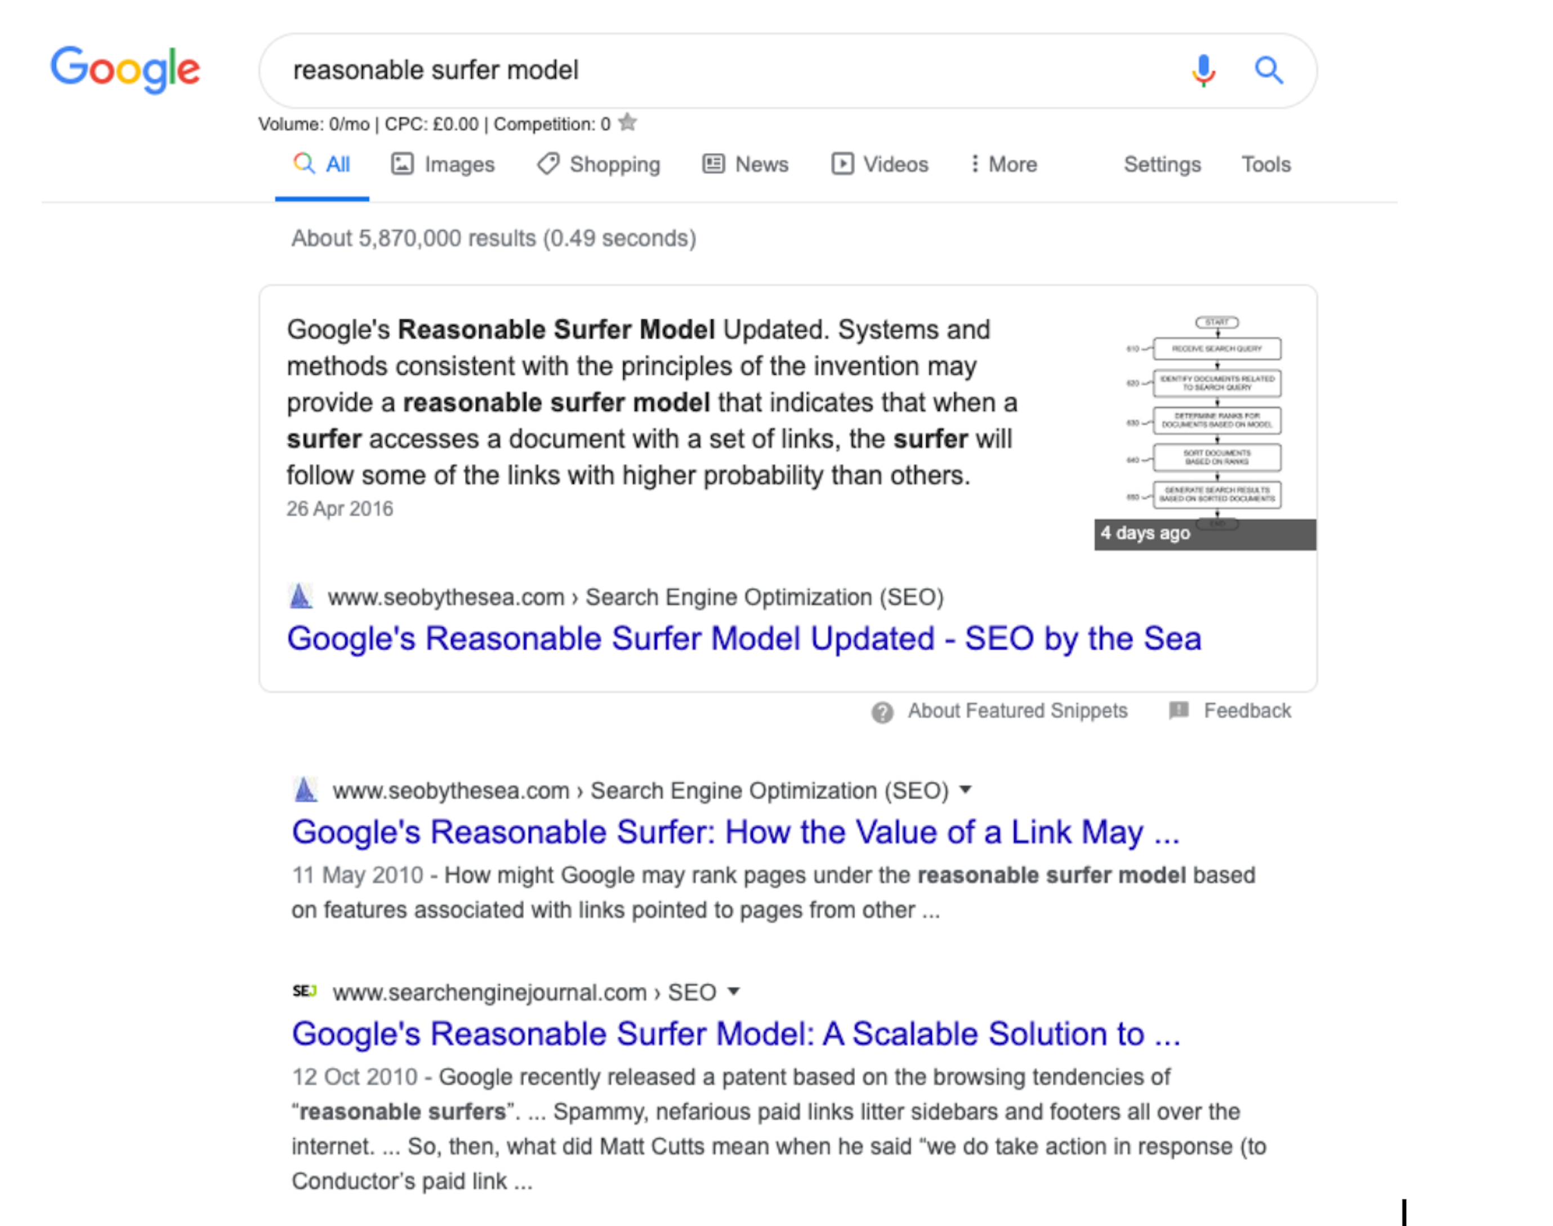Click the Tools button
This screenshot has height=1226, width=1553.
point(1265,165)
